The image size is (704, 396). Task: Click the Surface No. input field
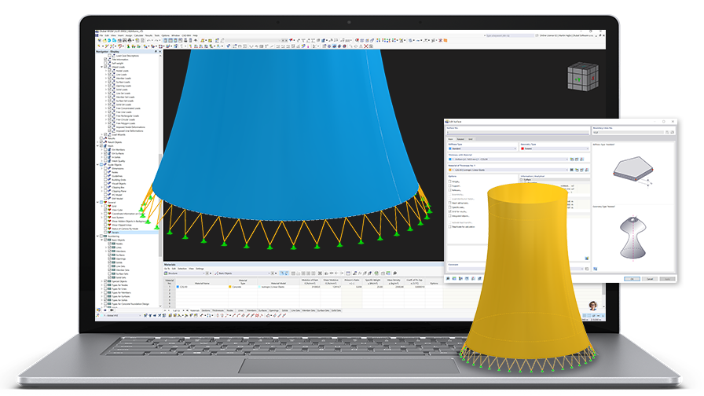coord(518,132)
